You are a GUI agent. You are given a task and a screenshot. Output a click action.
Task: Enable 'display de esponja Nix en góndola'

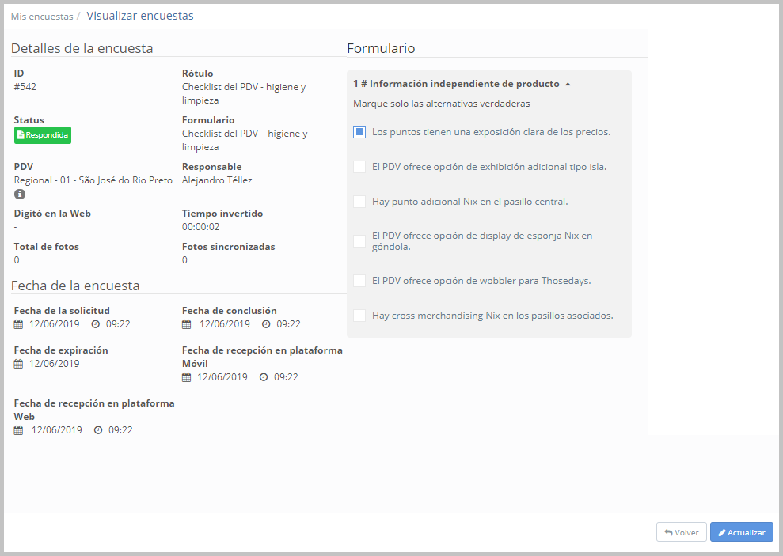coord(359,241)
